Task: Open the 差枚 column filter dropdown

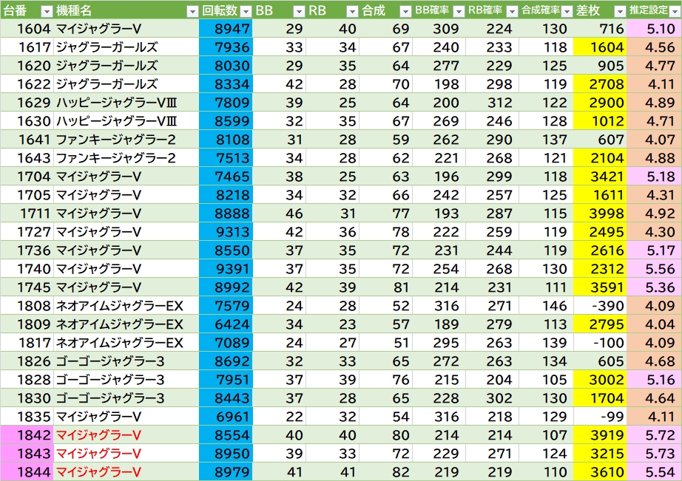Action: 619,11
